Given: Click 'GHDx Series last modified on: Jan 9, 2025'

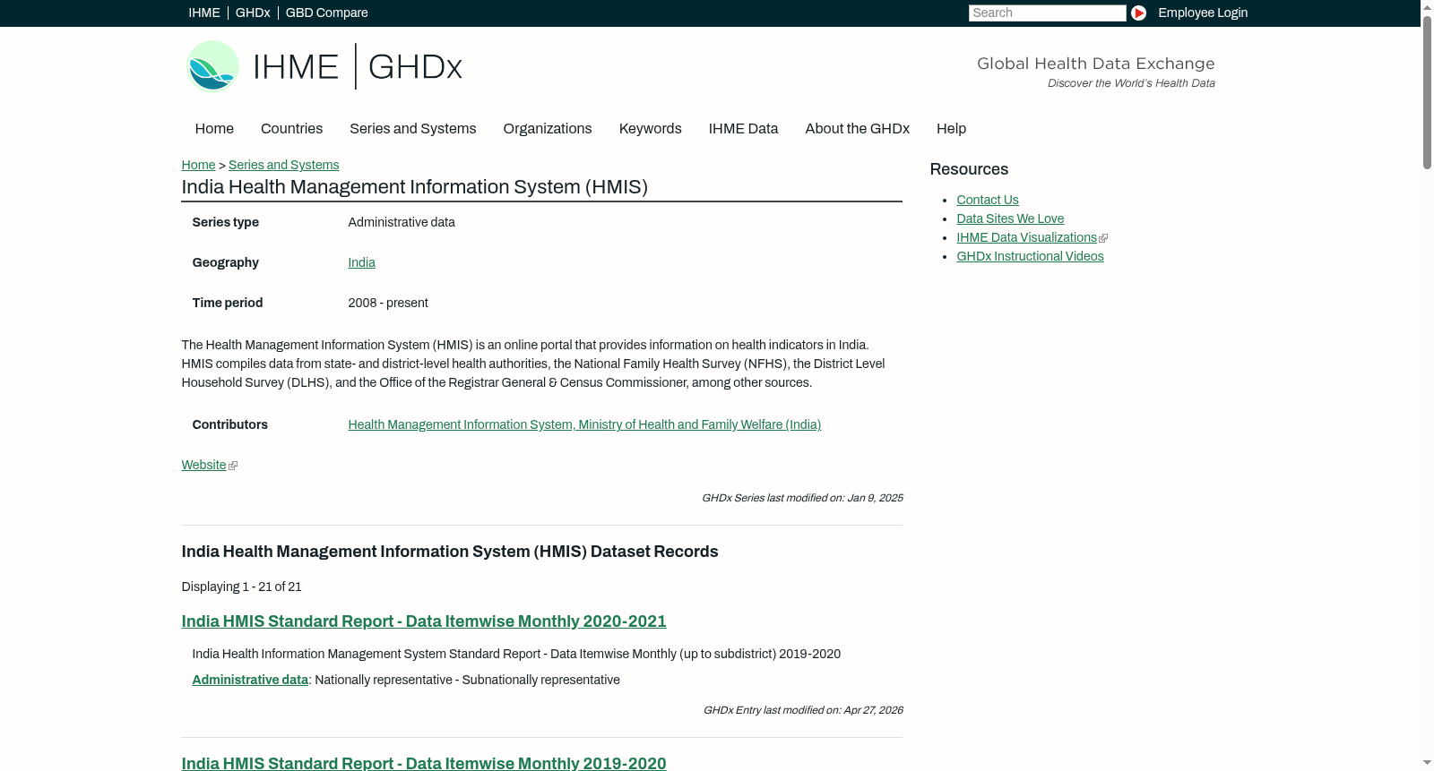Looking at the screenshot, I should click(802, 498).
